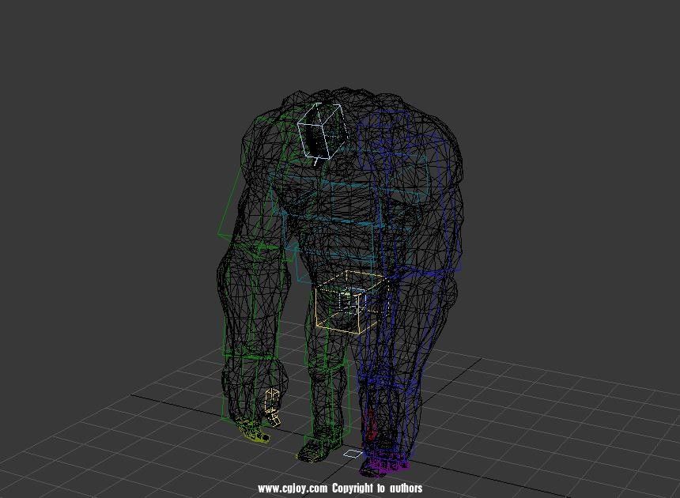Pick the cream finger bone near left hand
Screen dimensions: 680x498
coord(273,404)
